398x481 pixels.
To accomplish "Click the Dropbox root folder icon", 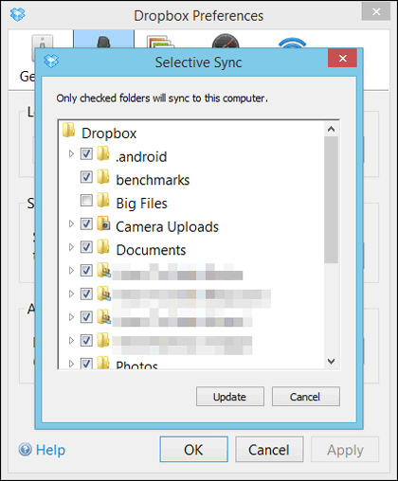I will pyautogui.click(x=68, y=130).
